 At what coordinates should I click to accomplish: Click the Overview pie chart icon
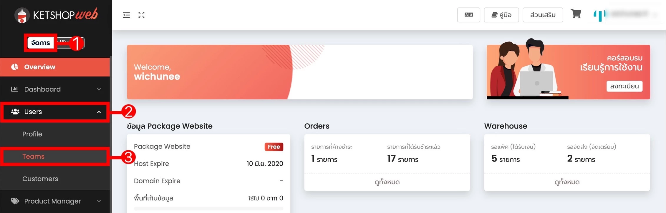click(14, 67)
